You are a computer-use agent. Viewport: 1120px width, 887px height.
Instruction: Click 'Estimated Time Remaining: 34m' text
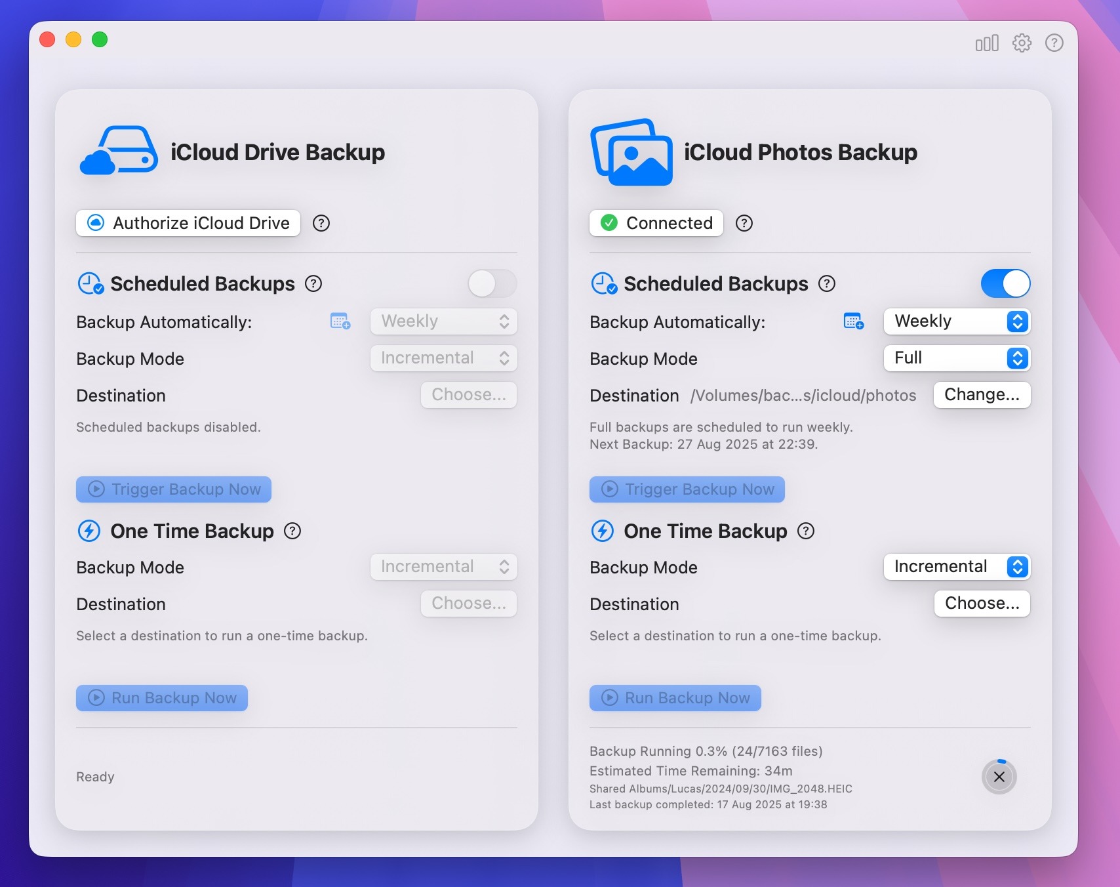point(691,771)
